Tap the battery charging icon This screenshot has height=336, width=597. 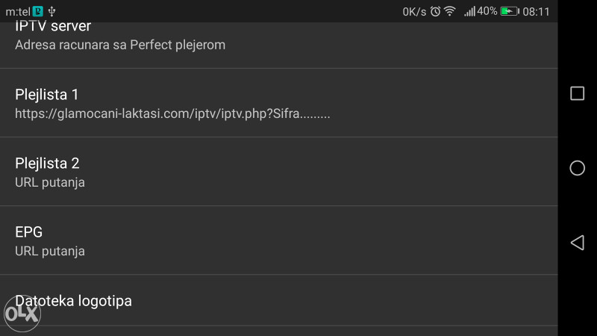510,11
